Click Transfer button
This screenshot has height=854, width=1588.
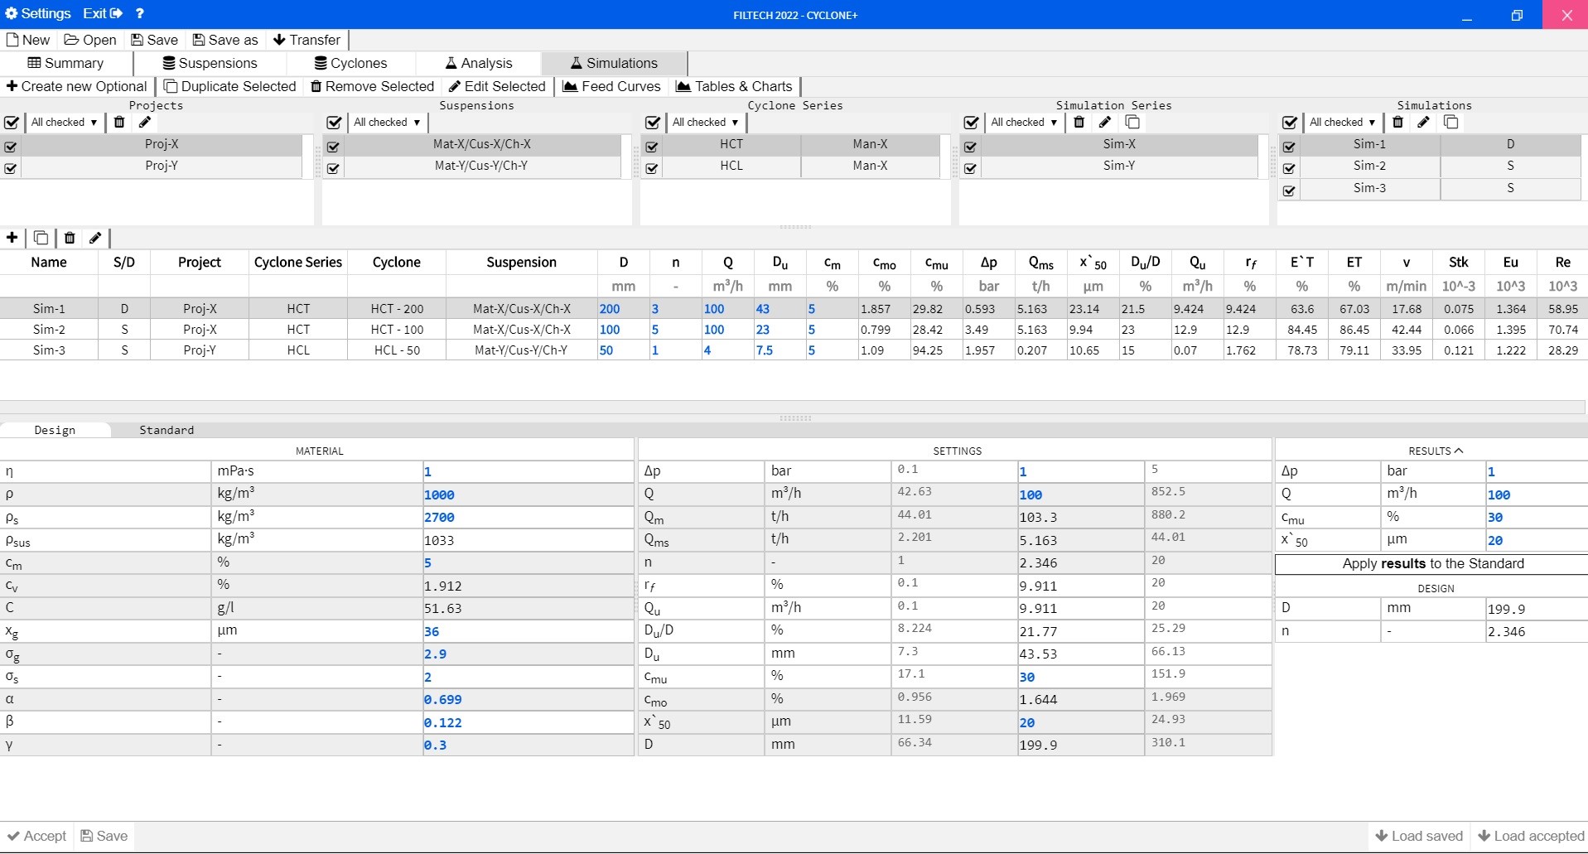306,40
